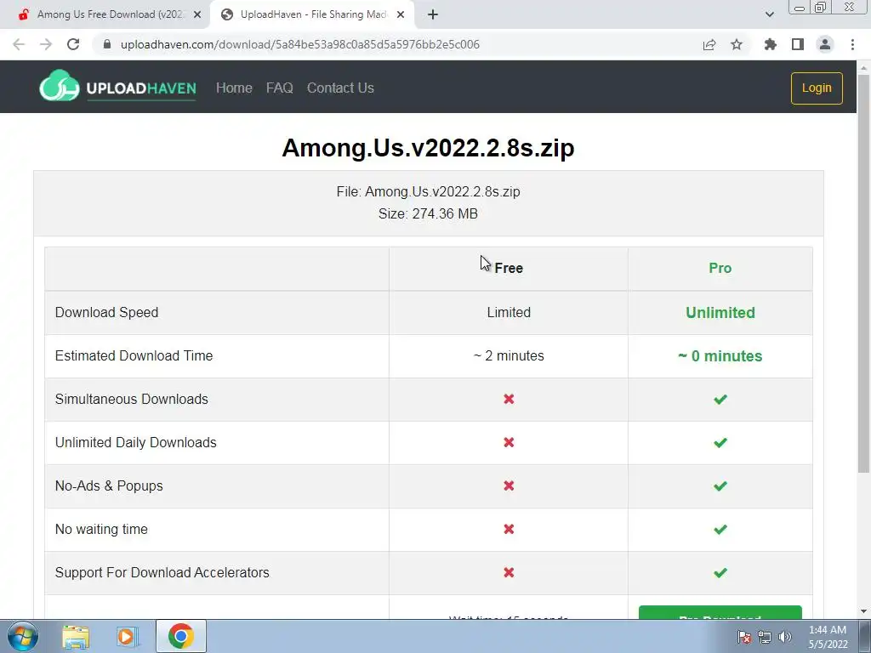
Task: Click the Simultaneous Downloads row label
Action: click(x=132, y=400)
